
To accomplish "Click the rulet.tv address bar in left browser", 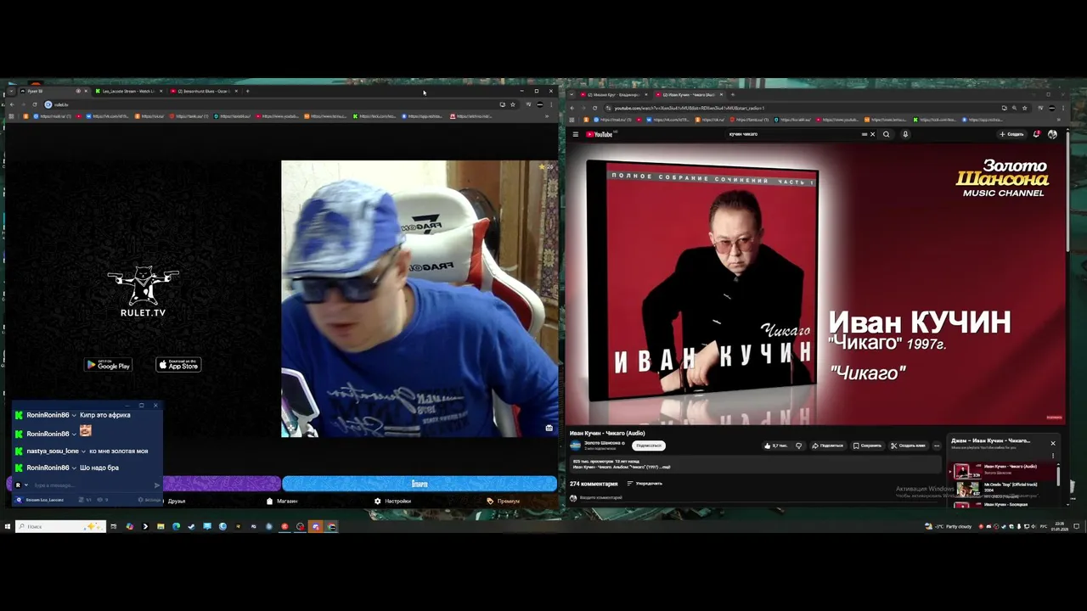I will click(272, 104).
